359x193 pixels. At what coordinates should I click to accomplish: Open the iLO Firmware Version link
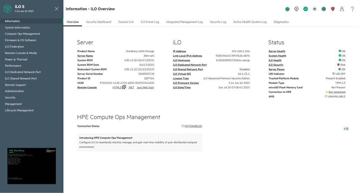186,83
